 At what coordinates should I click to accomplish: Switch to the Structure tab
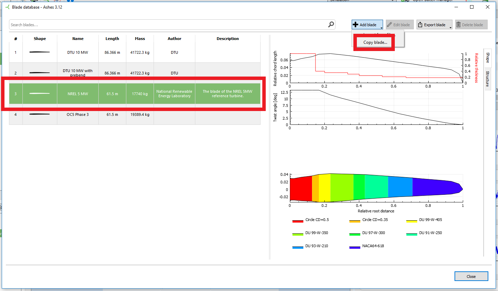(x=487, y=79)
